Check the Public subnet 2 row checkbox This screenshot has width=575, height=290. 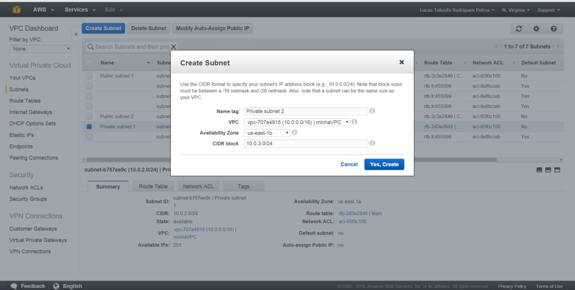click(89, 116)
